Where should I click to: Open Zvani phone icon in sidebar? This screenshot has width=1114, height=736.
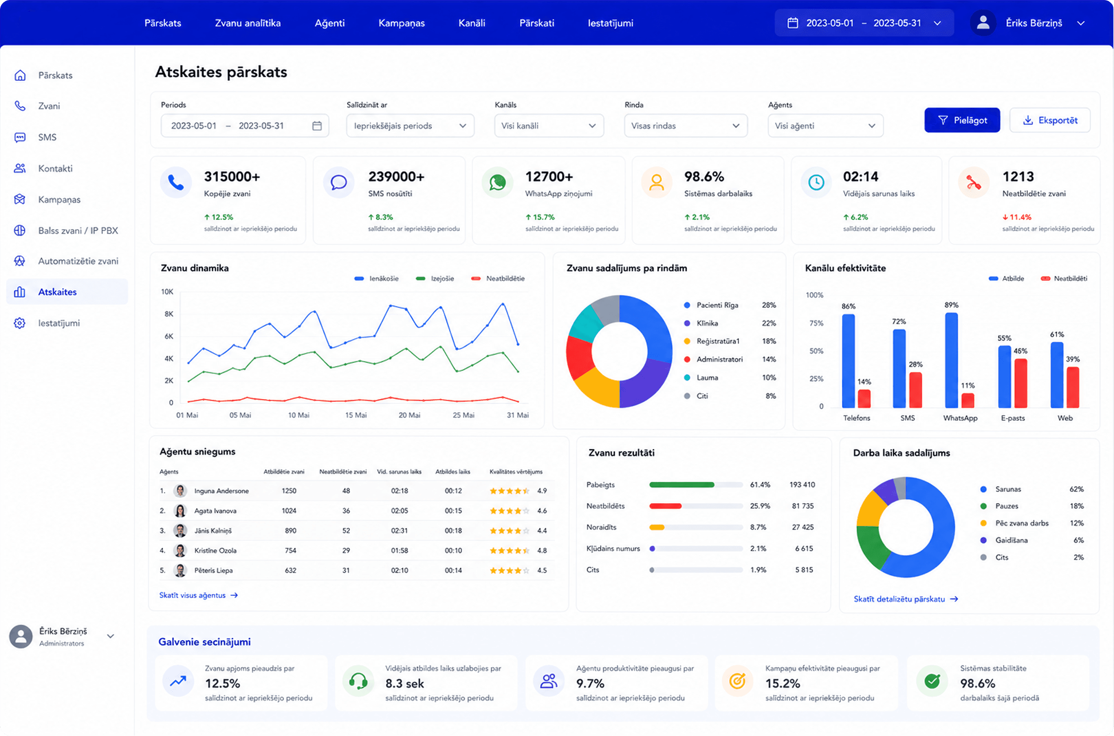coord(20,106)
